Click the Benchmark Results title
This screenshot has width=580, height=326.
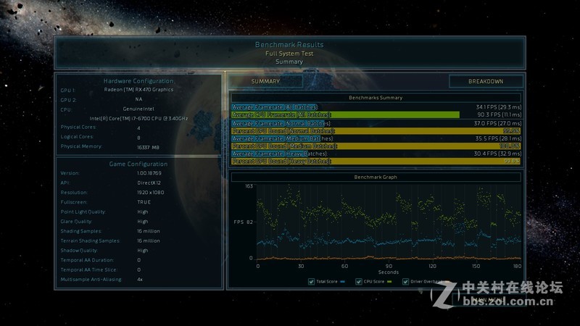tap(289, 45)
